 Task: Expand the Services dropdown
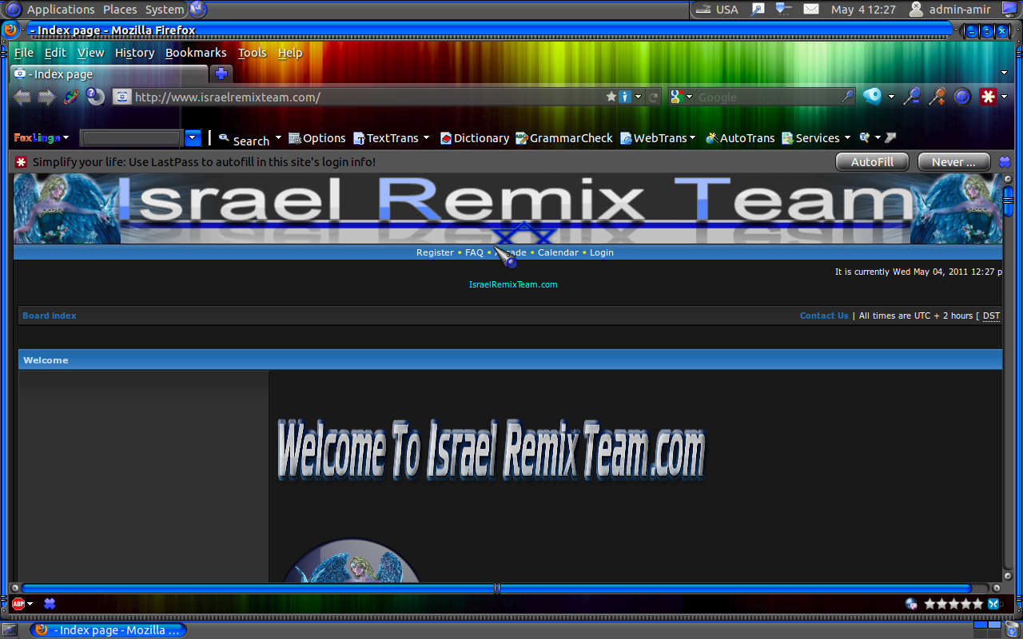847,138
